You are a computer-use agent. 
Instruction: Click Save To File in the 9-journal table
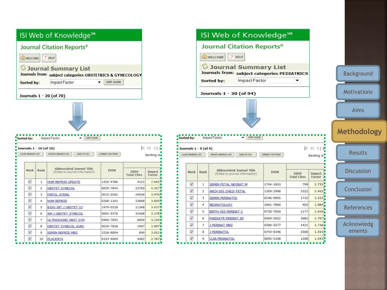pyautogui.click(x=246, y=154)
